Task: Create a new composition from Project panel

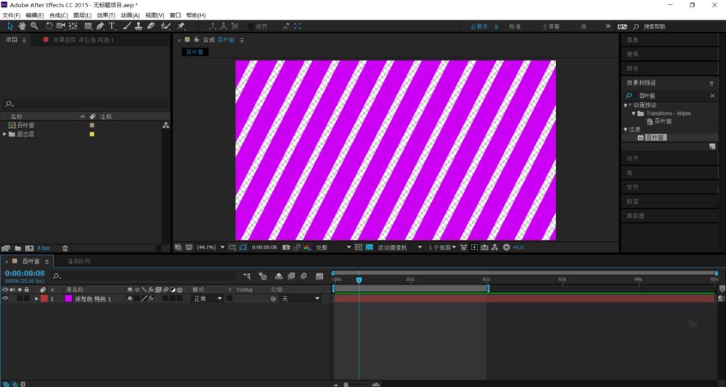Action: (29, 249)
